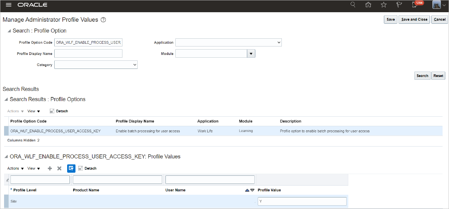Open the Watchlist flag icon
Screen dimensions: 449x209
(x=399, y=5)
